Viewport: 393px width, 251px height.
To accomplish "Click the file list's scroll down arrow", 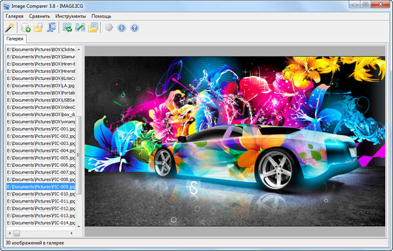I will tap(79, 227).
